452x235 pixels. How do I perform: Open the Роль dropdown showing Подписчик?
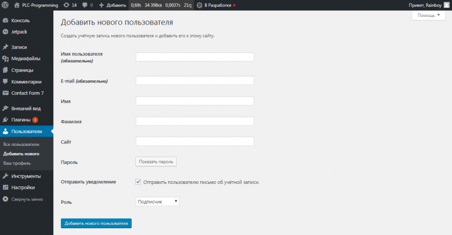point(157,202)
